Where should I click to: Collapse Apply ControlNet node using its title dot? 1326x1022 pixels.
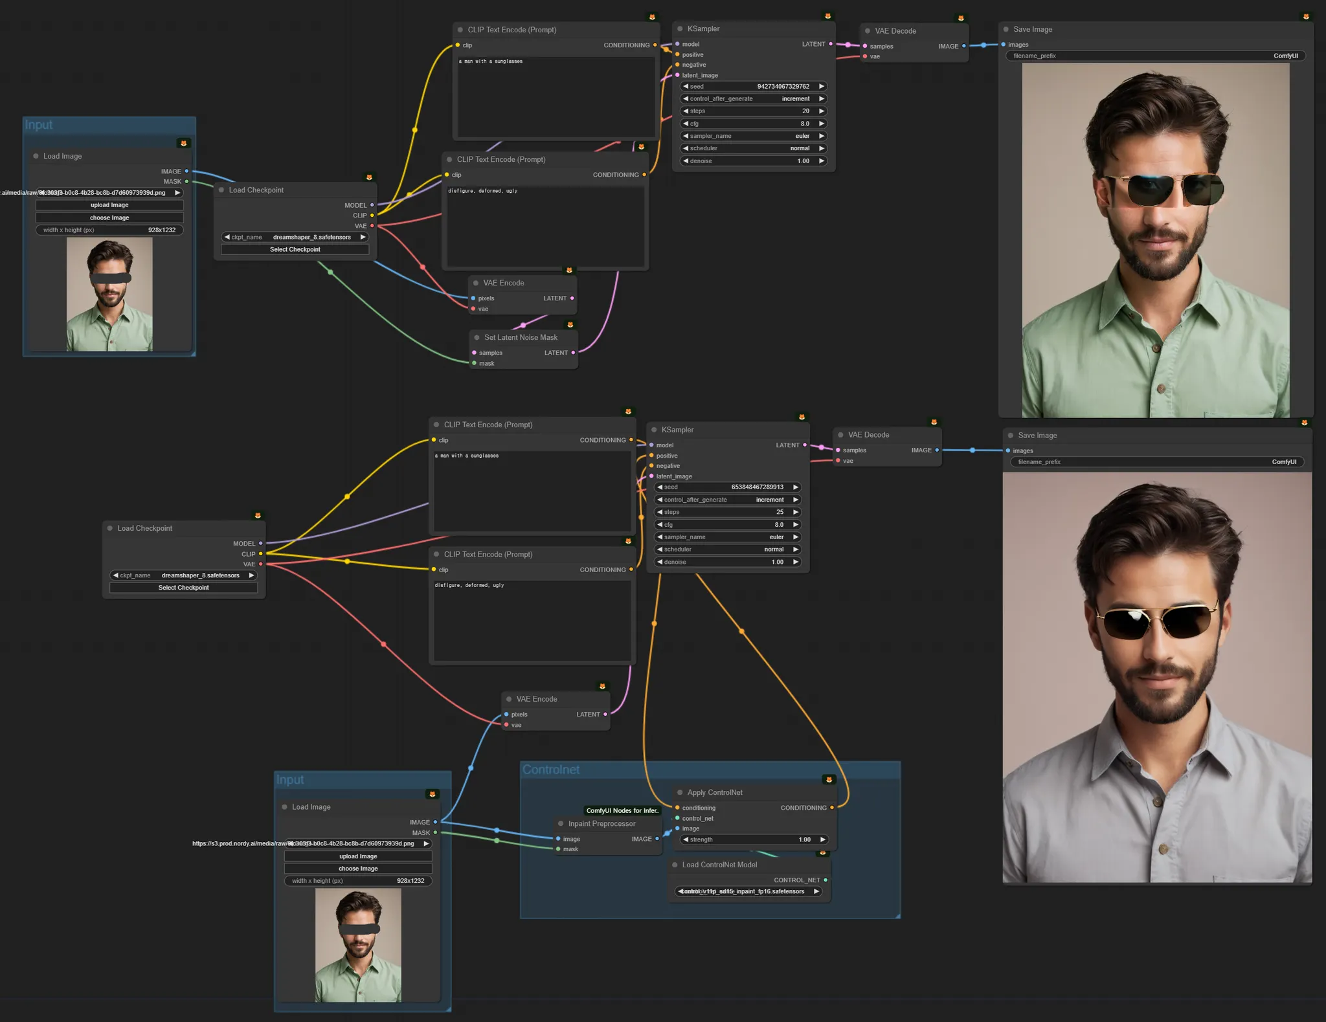[680, 793]
